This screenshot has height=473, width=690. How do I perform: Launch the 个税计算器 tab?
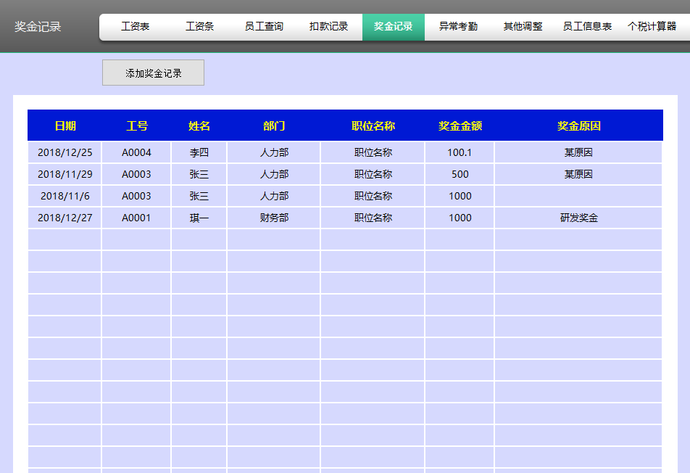[x=654, y=25]
